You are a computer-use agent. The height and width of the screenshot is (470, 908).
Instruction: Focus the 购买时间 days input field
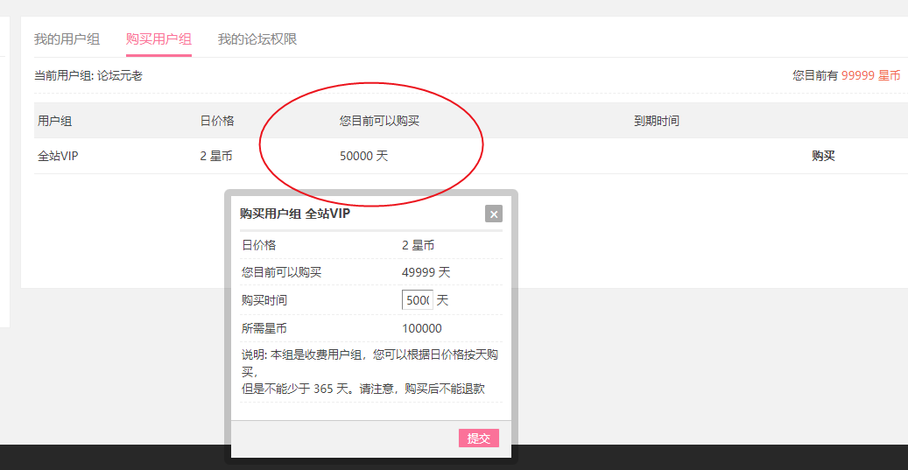click(x=418, y=300)
